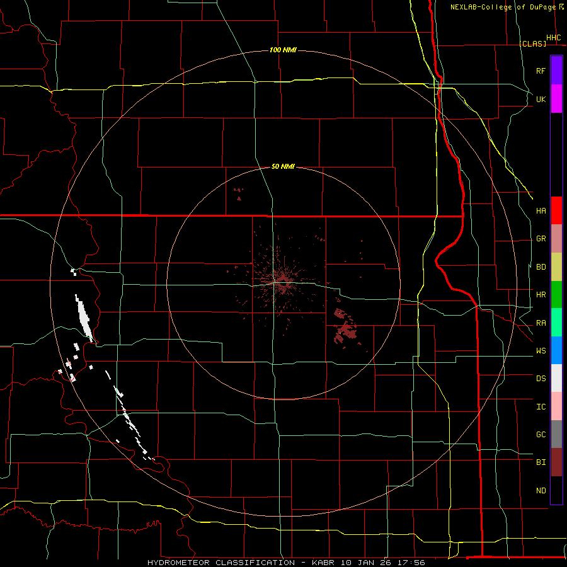Select the IC pink legend swatch

556,406
